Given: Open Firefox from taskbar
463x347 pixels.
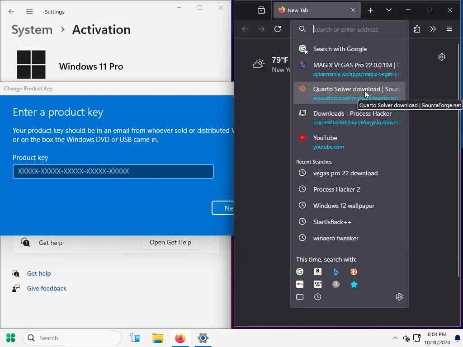Looking at the screenshot, I should click(x=180, y=338).
